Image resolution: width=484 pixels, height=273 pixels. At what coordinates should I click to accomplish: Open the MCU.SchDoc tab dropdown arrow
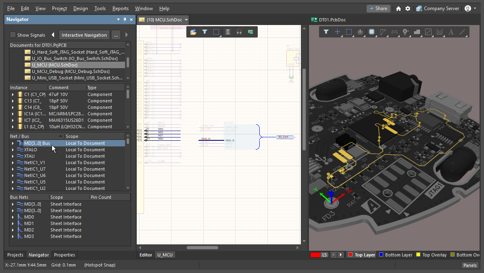[186, 20]
